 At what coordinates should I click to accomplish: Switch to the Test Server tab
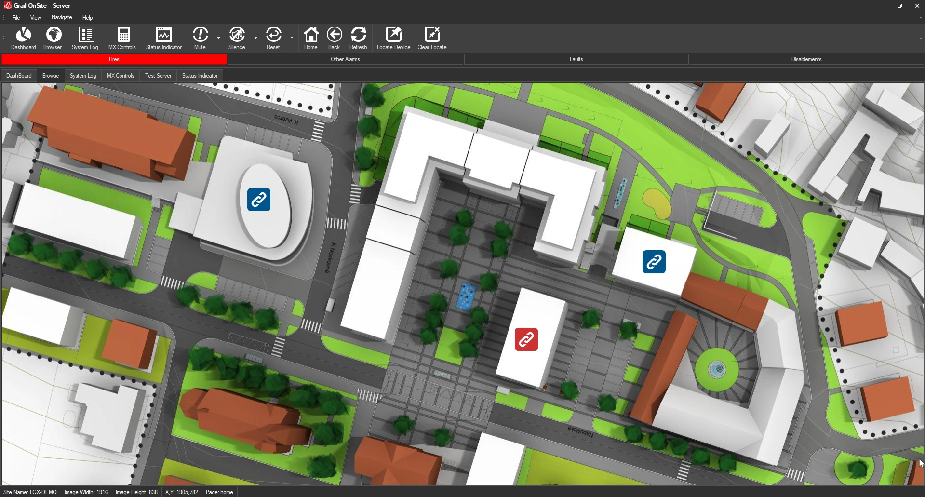click(158, 76)
